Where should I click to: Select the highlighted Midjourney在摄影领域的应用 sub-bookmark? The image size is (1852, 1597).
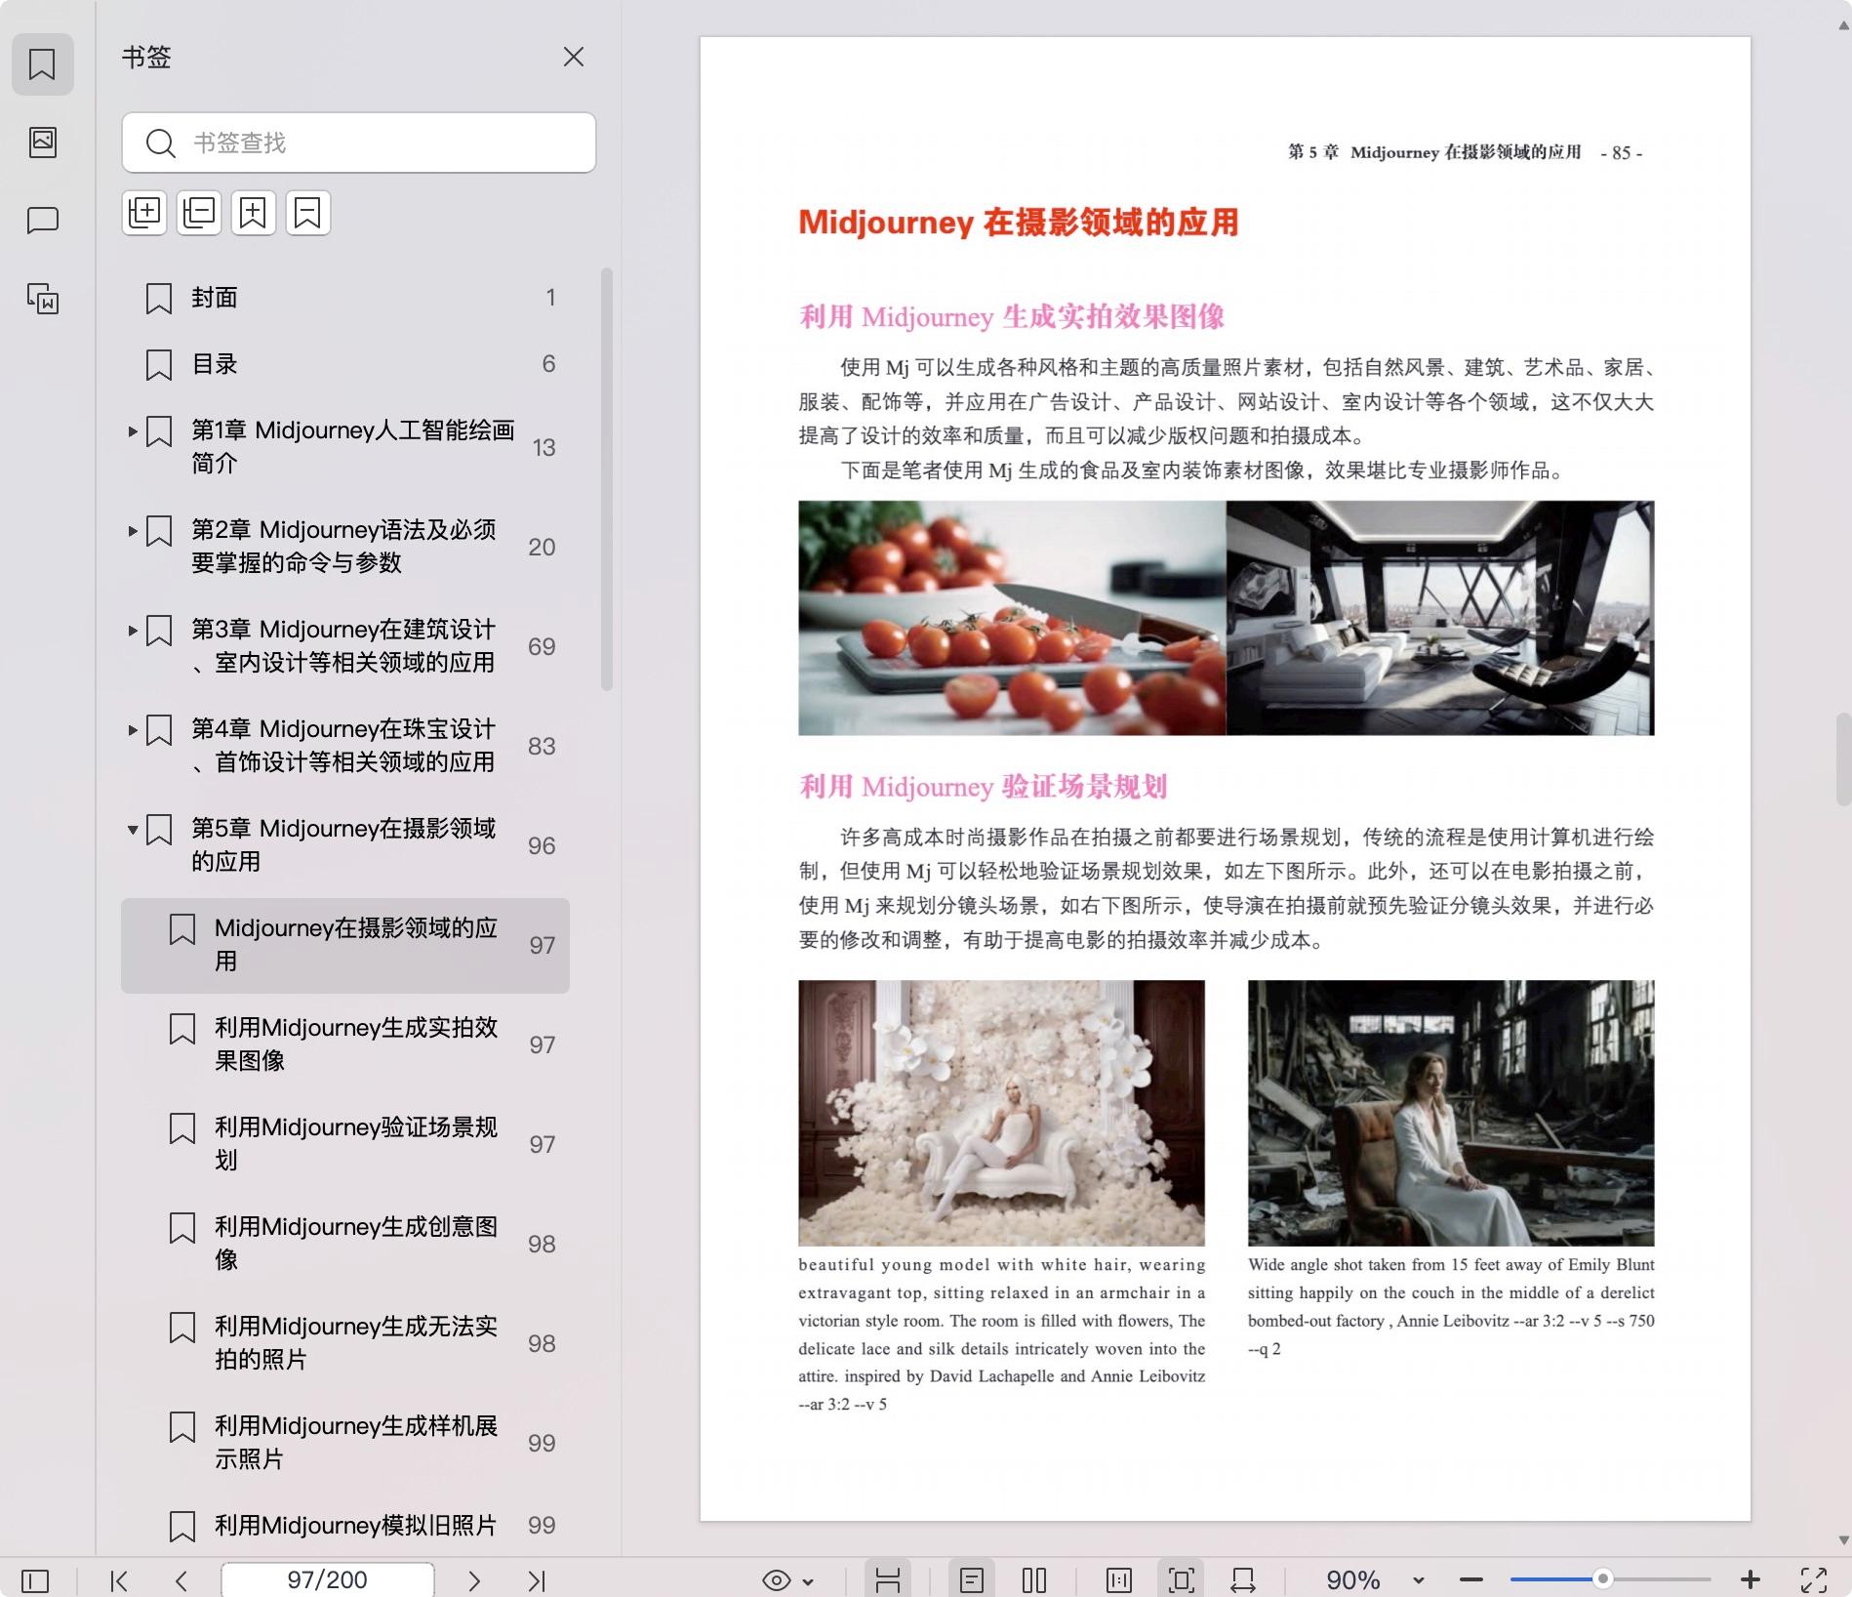(x=345, y=945)
